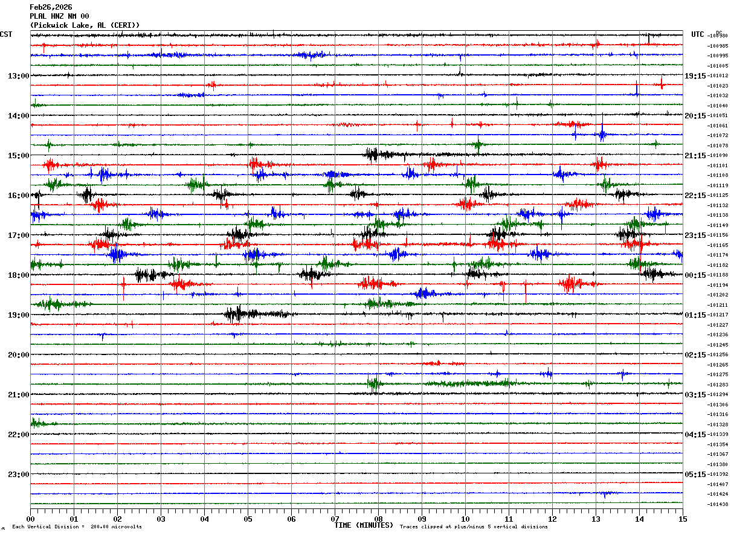Viewport: 731px width, 535px height.
Task: Click the 16:00 CST hour label
Action: click(x=18, y=196)
